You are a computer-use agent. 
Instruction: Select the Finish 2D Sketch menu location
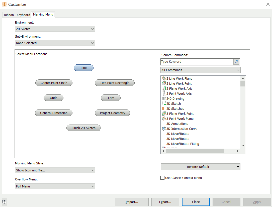83,128
